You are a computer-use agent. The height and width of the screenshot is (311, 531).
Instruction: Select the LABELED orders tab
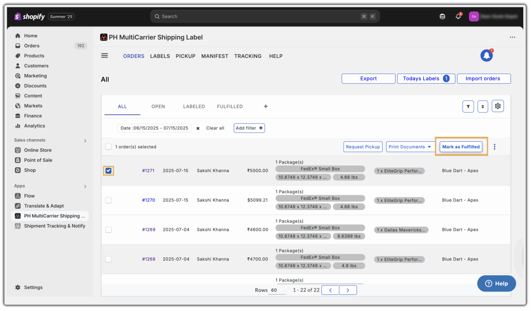tap(194, 107)
